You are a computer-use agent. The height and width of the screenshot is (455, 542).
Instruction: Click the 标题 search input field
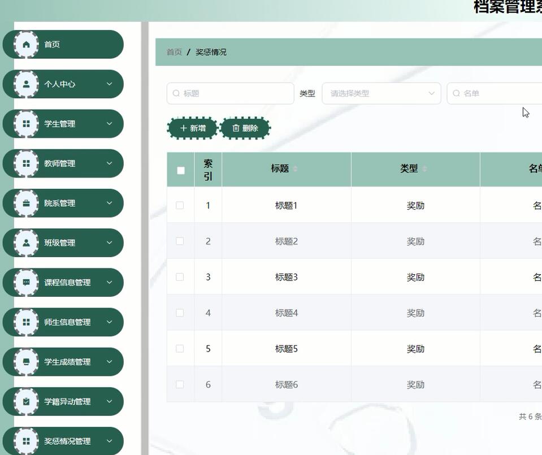point(229,93)
